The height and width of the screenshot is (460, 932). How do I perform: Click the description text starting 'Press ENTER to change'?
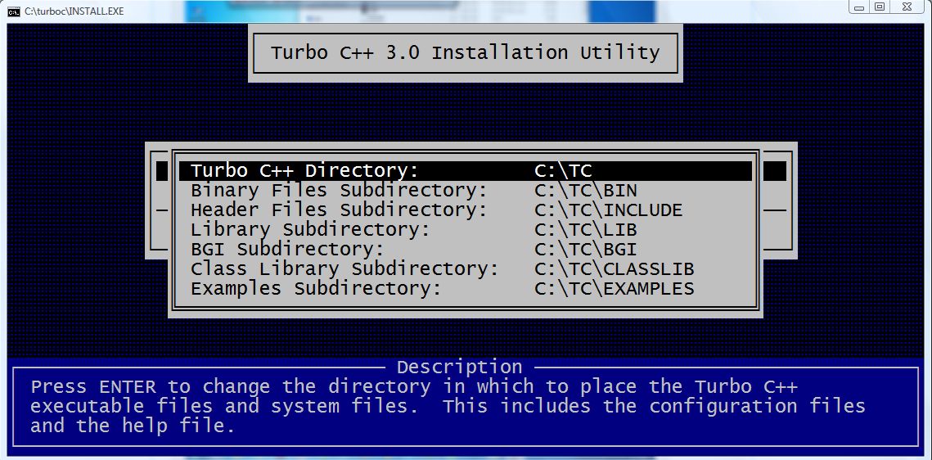click(448, 407)
